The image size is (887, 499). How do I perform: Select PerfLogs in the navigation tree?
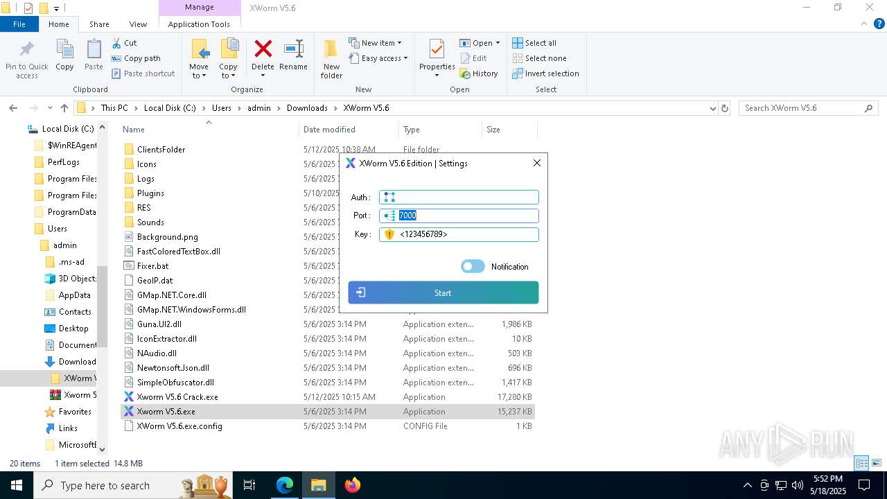tap(63, 162)
